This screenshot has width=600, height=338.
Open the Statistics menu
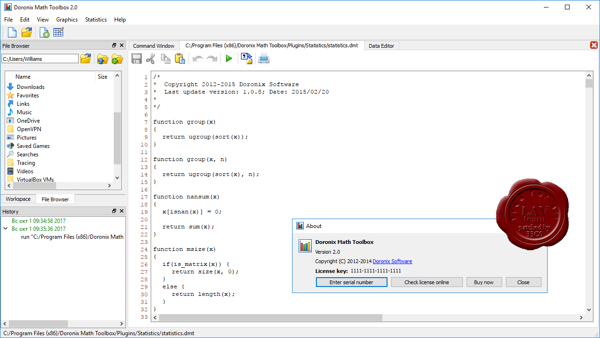point(96,20)
